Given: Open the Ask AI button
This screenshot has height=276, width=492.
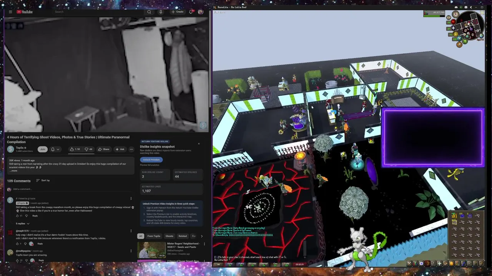Looking at the screenshot, I should click(x=120, y=149).
